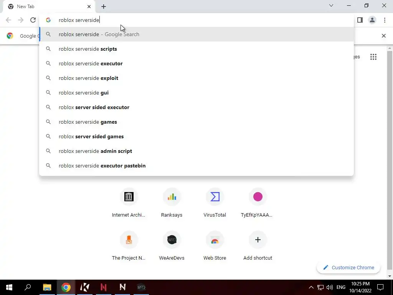
Task: Open the notification center icon
Action: 380,287
